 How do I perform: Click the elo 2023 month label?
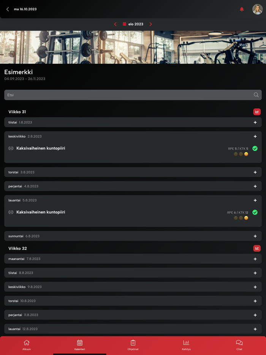(x=136, y=24)
